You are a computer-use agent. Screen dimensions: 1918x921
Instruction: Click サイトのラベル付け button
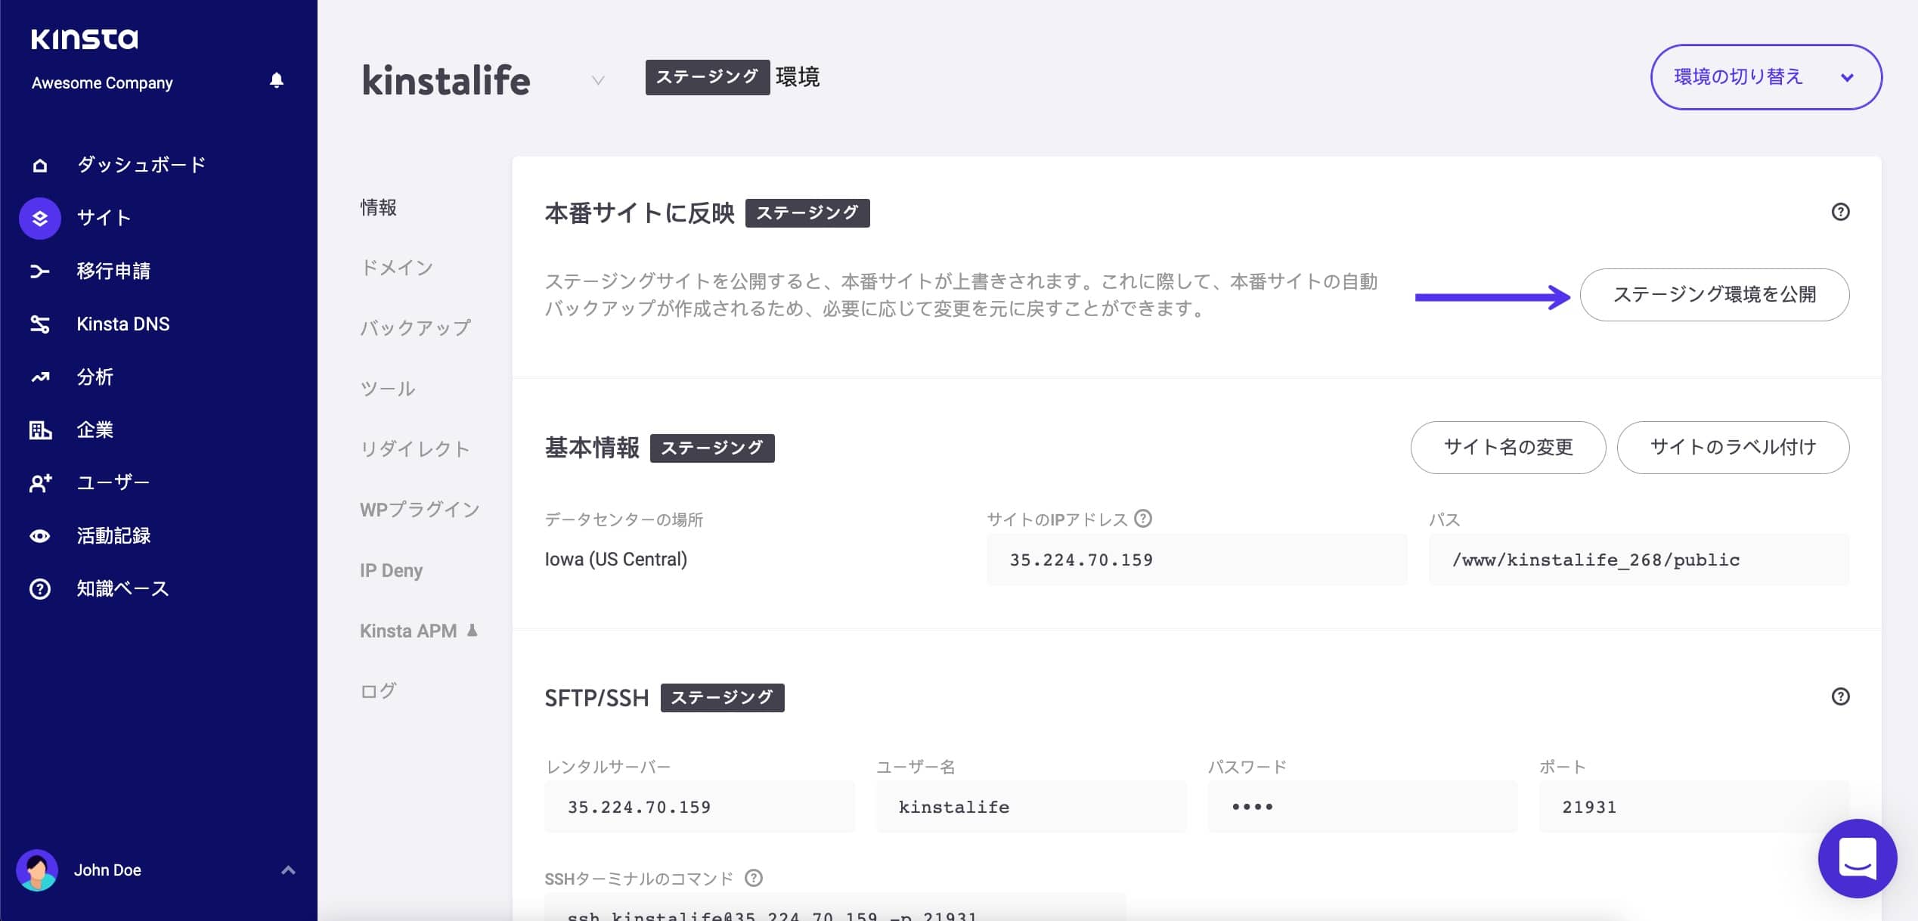(x=1733, y=448)
